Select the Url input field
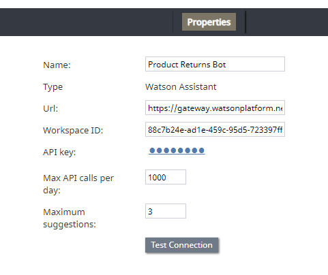The width and height of the screenshot is (328, 275). coord(215,108)
